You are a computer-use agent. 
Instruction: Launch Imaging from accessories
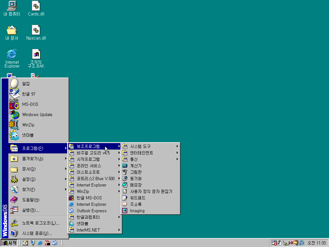click(150, 211)
